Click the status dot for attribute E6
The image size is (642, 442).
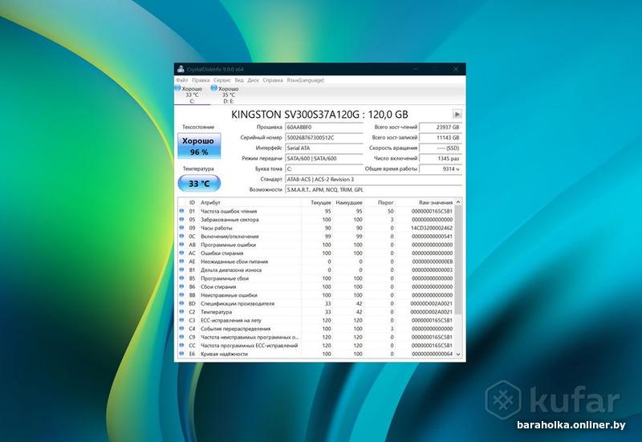coord(181,354)
